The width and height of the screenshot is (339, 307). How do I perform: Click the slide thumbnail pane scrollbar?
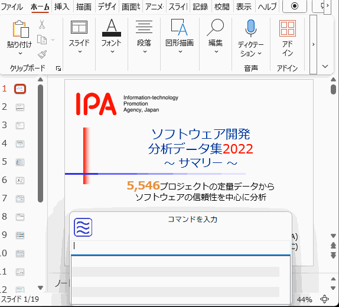tap(40, 143)
